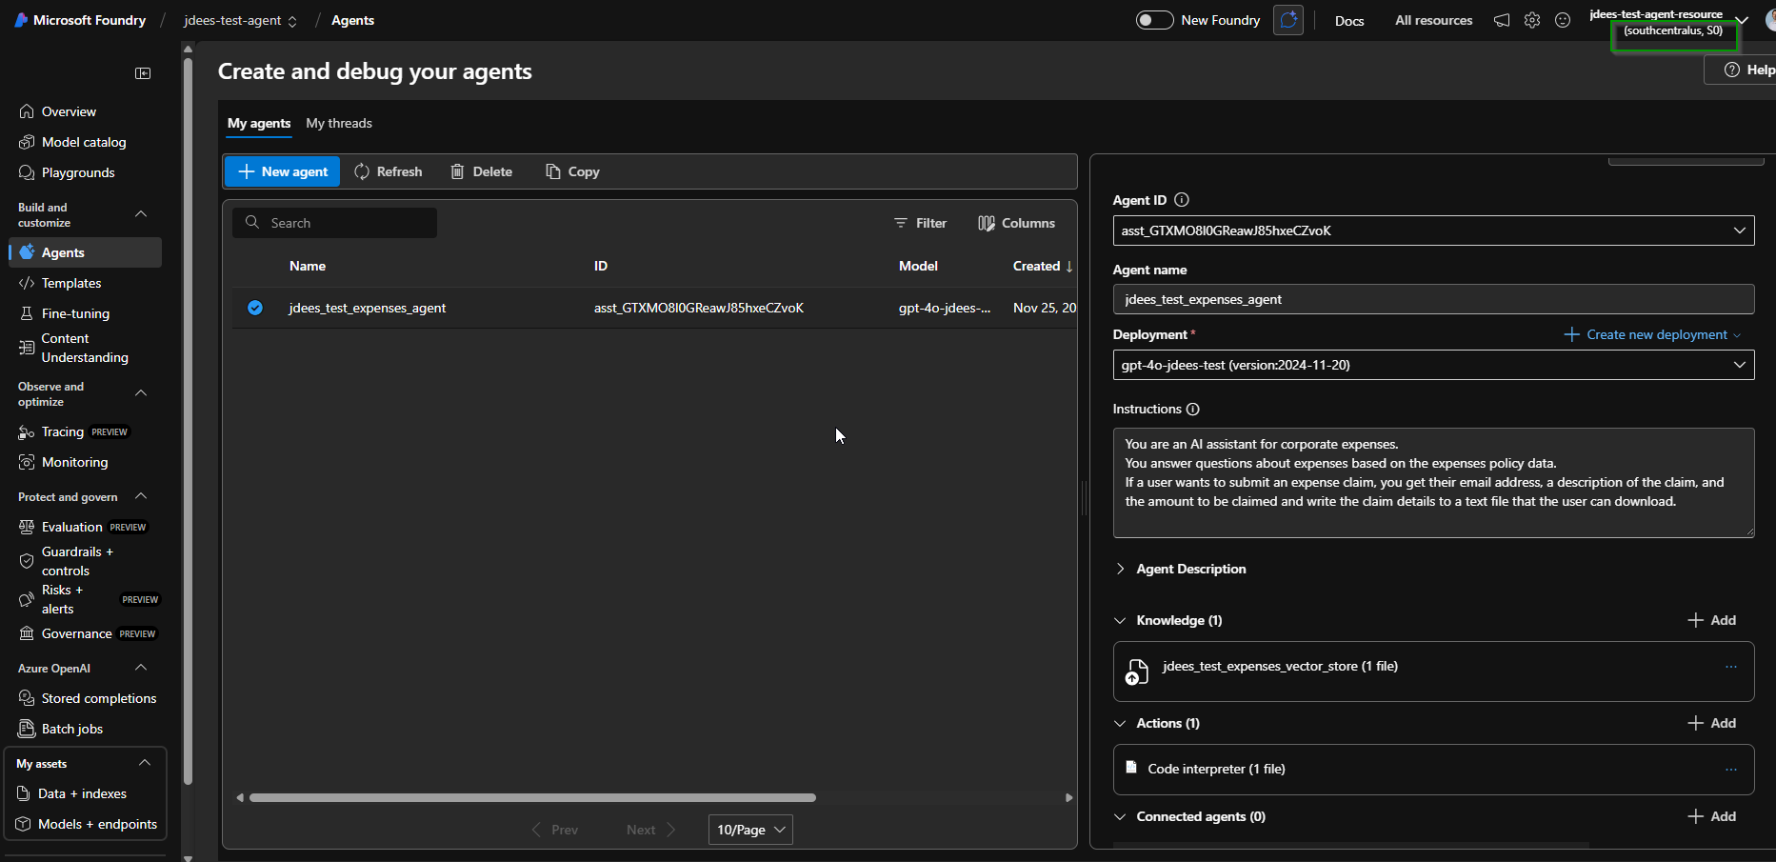Select Agents in the sidebar
Image resolution: width=1776 pixels, height=862 pixels.
pos(85,252)
